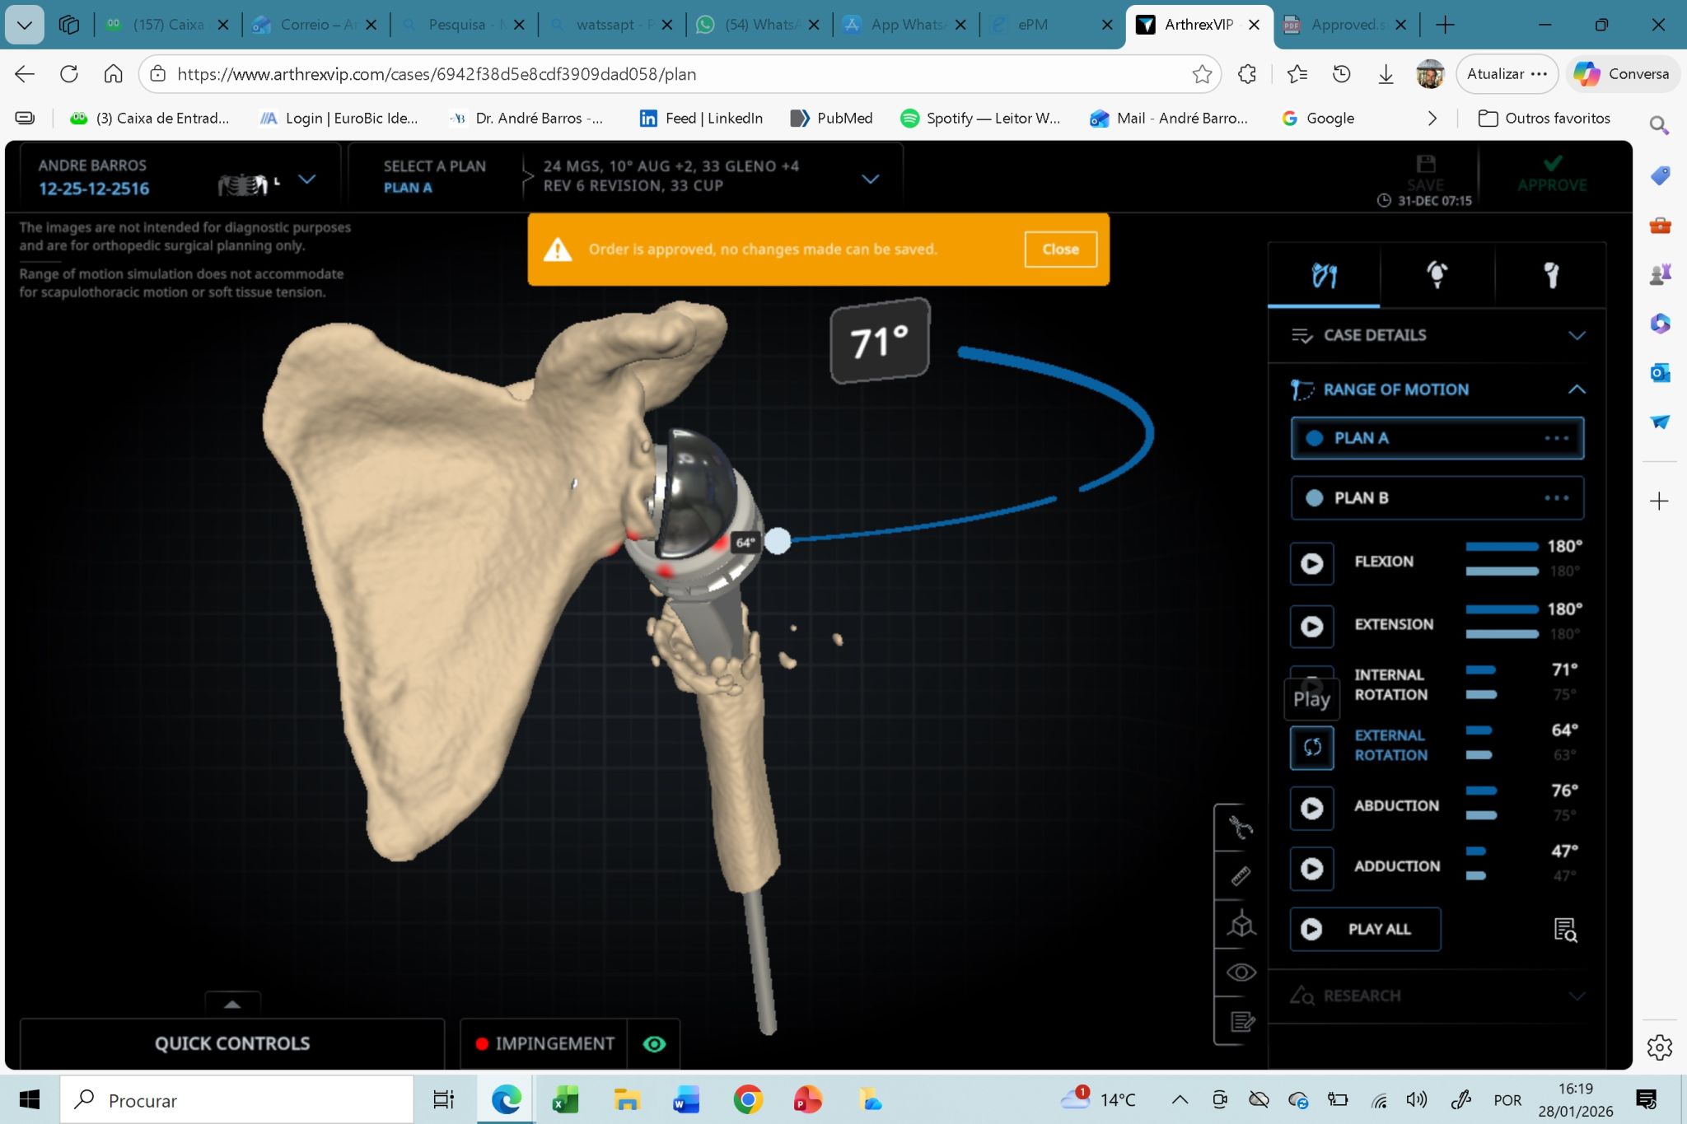Open the range of motion report icon
The height and width of the screenshot is (1124, 1687).
point(1564,930)
